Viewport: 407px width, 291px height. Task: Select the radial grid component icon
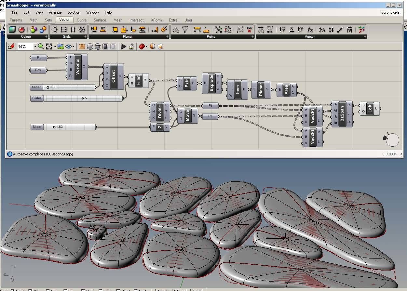pyautogui.click(x=82, y=30)
